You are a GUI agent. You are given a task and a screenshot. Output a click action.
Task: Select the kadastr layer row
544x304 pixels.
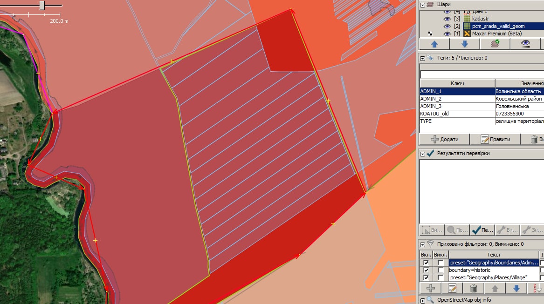(482, 19)
